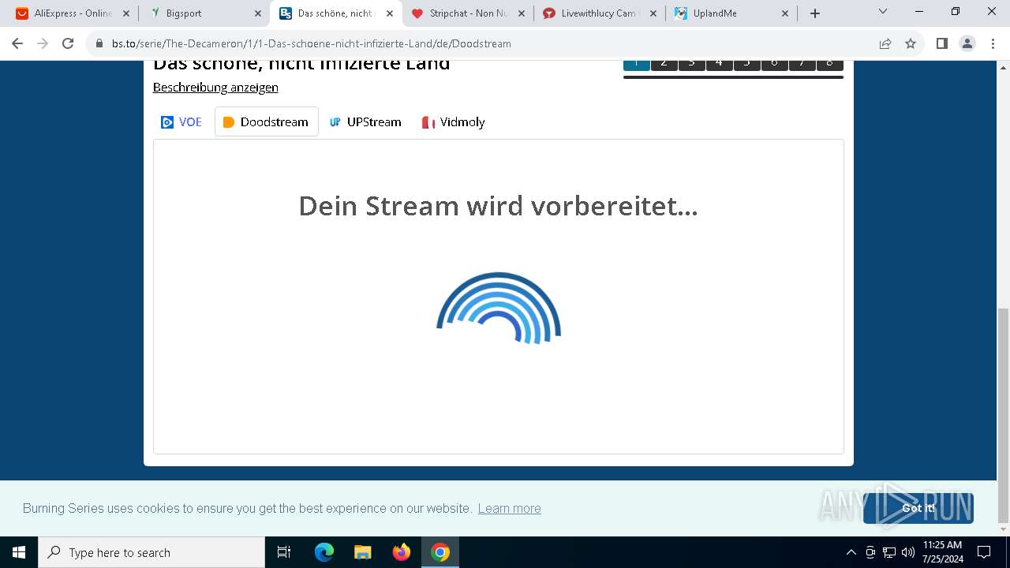
Task: Open the Learn more cookie link
Action: tap(510, 508)
